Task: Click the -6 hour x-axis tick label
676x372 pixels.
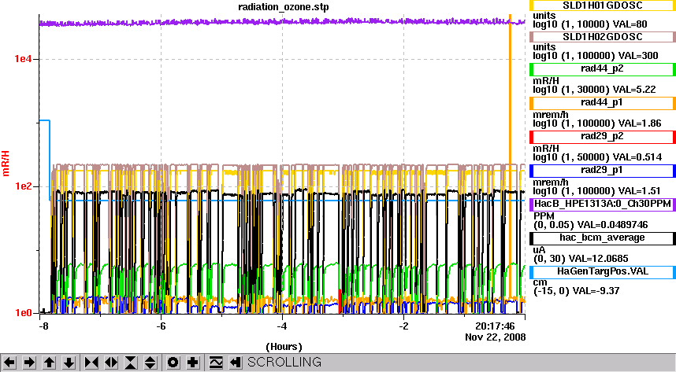Action: (161, 326)
